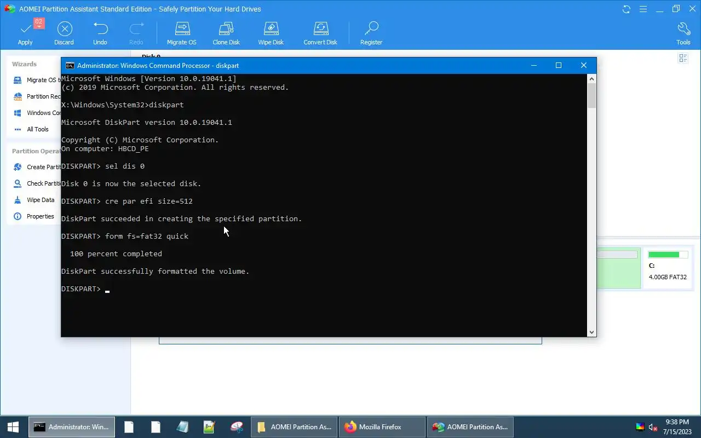Click the command prompt window system icon
Screen dimensions: 701x438
[70, 65]
